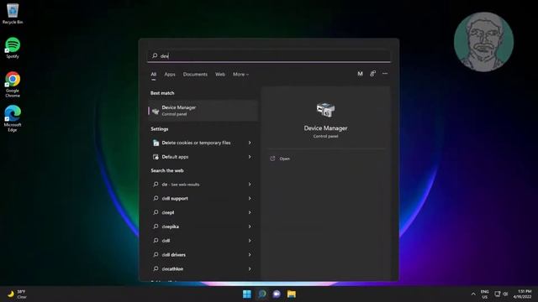Open the Chat taskbar icon
The width and height of the screenshot is (538, 302).
tap(277, 294)
